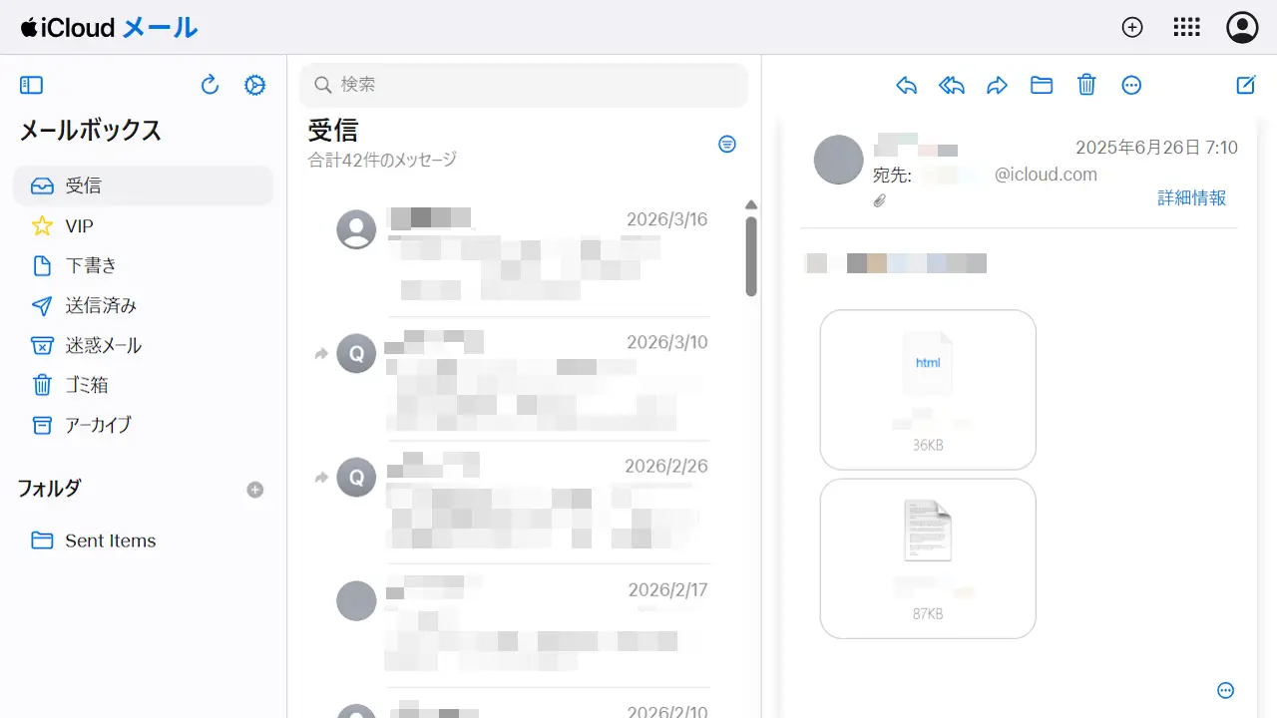Open the 36KB html attachment
Image resolution: width=1277 pixels, height=718 pixels.
[928, 389]
